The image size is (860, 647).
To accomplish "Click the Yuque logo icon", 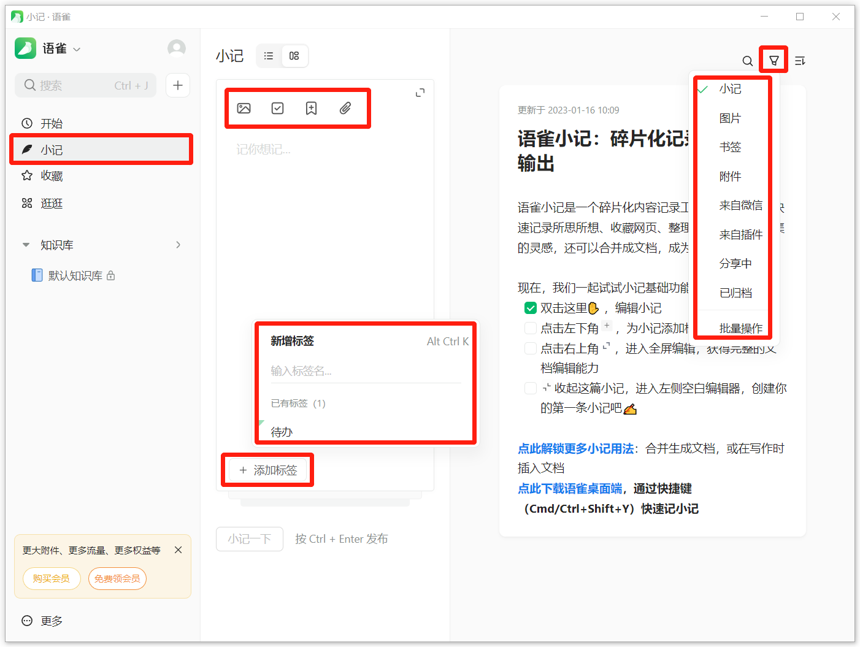I will click(x=25, y=48).
